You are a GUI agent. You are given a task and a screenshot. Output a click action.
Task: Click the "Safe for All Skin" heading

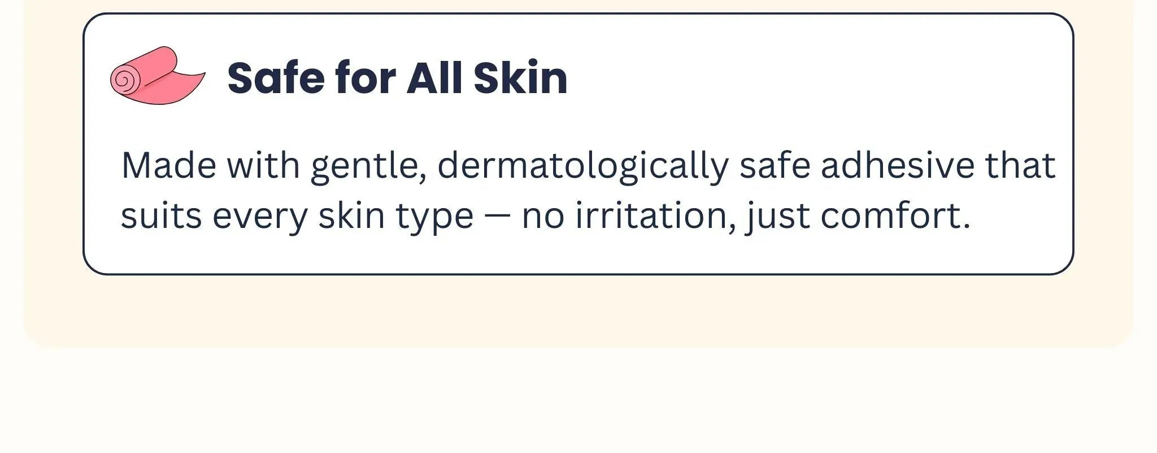397,77
